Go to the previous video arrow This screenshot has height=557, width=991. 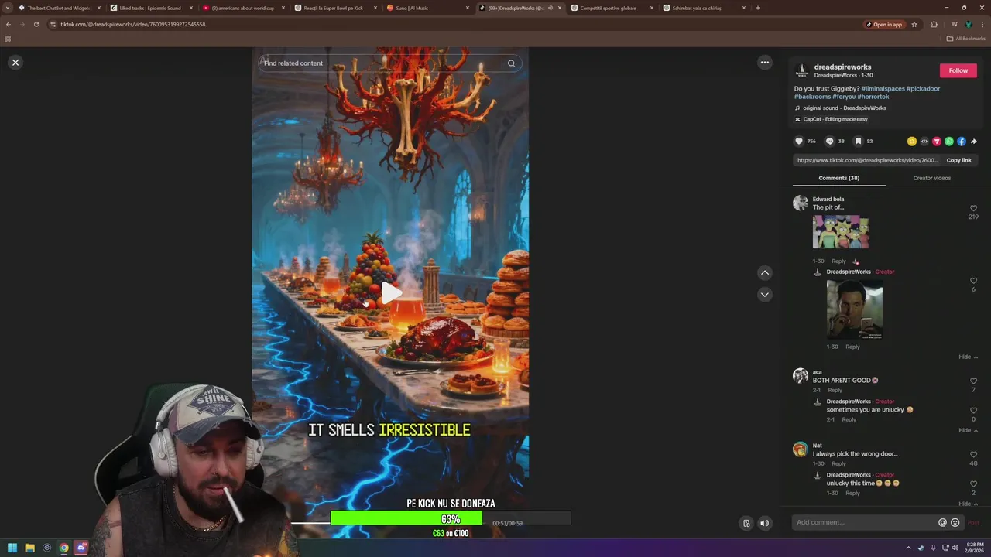click(x=765, y=272)
